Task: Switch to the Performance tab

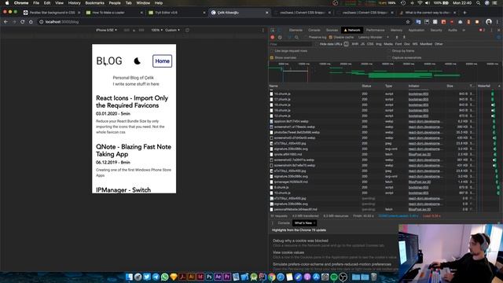Action: tap(376, 30)
